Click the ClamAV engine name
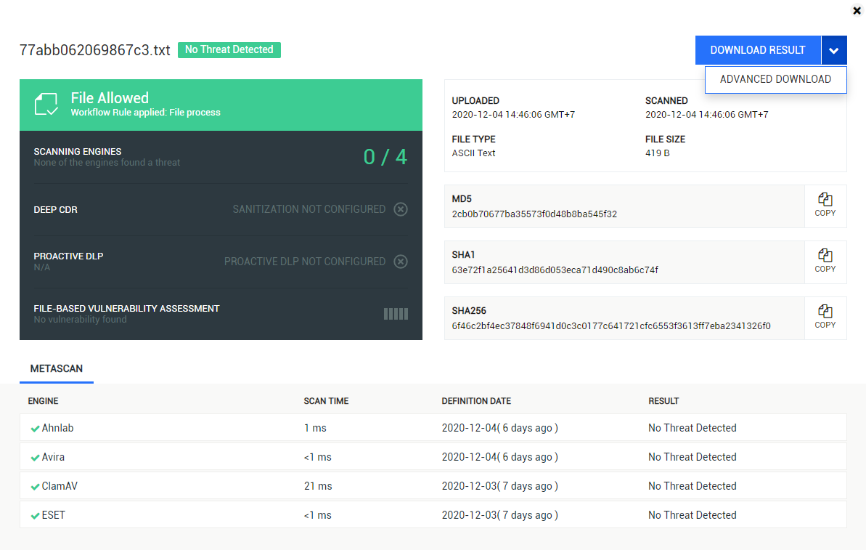 coord(60,486)
